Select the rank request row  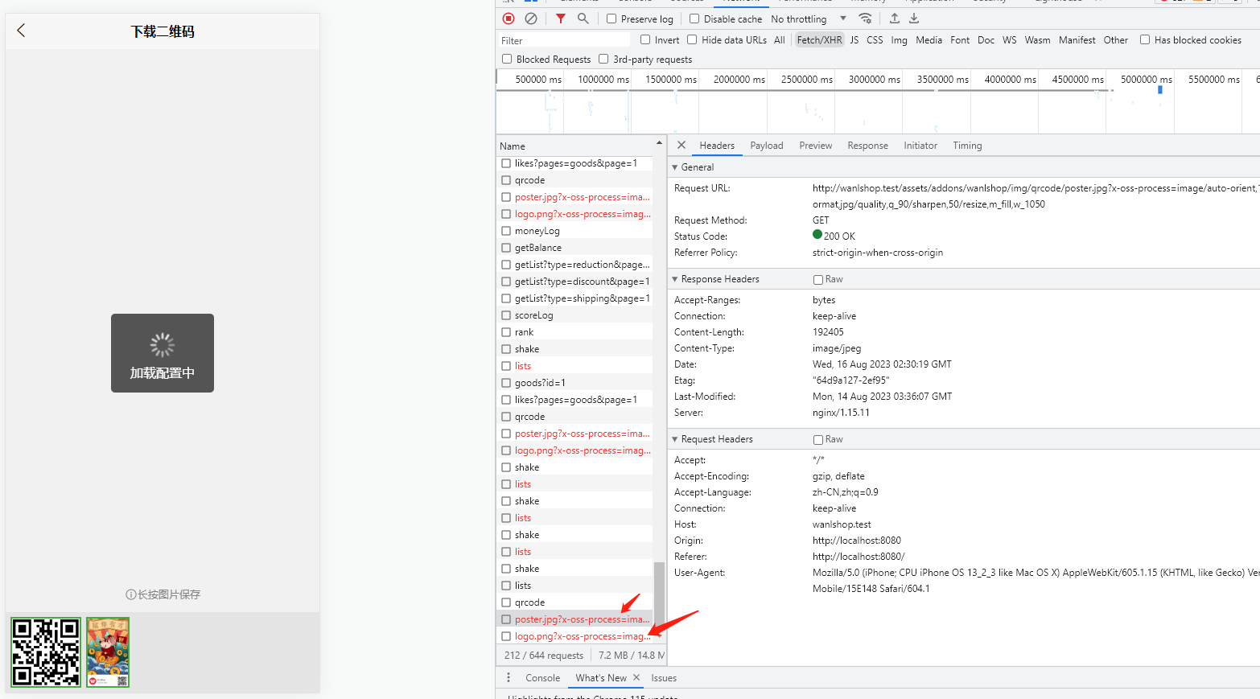(x=574, y=332)
